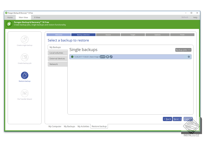
Task: Click Refresh in the top bar
Action: pyautogui.click(x=185, y=17)
